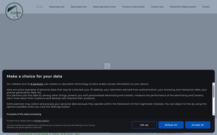Click the EGCA tow truck logo
The height and width of the screenshot is (135, 217).
tap(14, 11)
